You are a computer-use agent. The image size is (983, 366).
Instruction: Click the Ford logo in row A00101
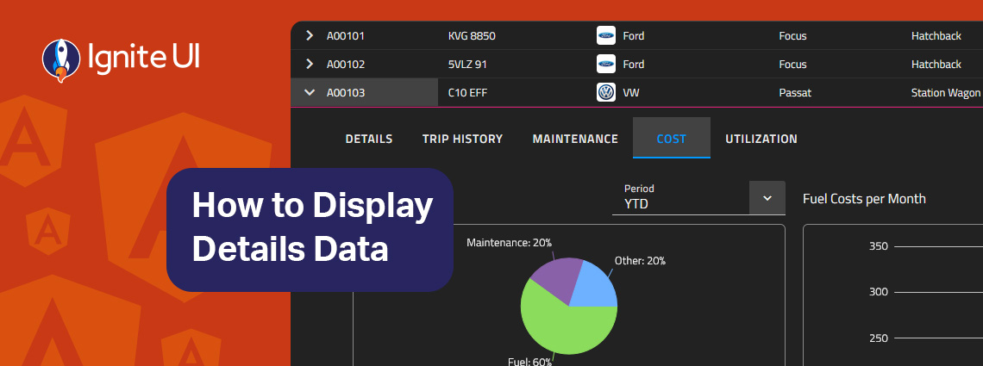click(605, 35)
